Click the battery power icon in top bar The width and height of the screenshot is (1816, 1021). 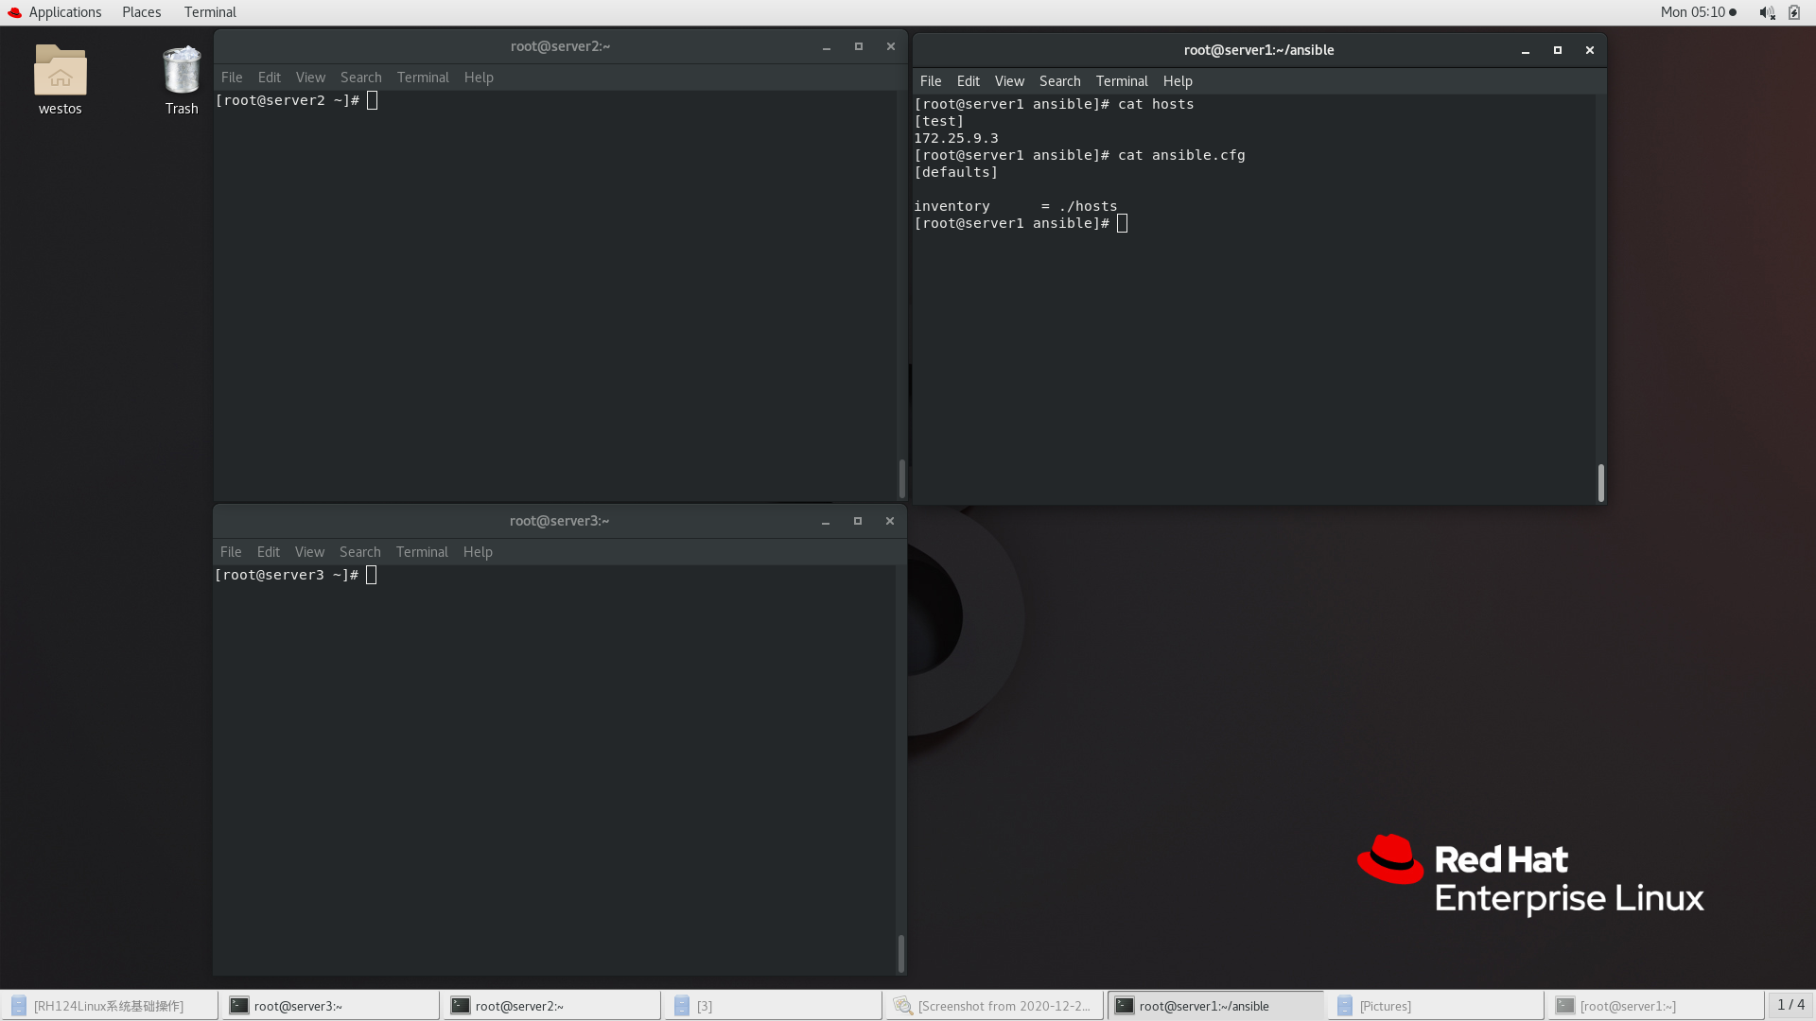(1794, 12)
